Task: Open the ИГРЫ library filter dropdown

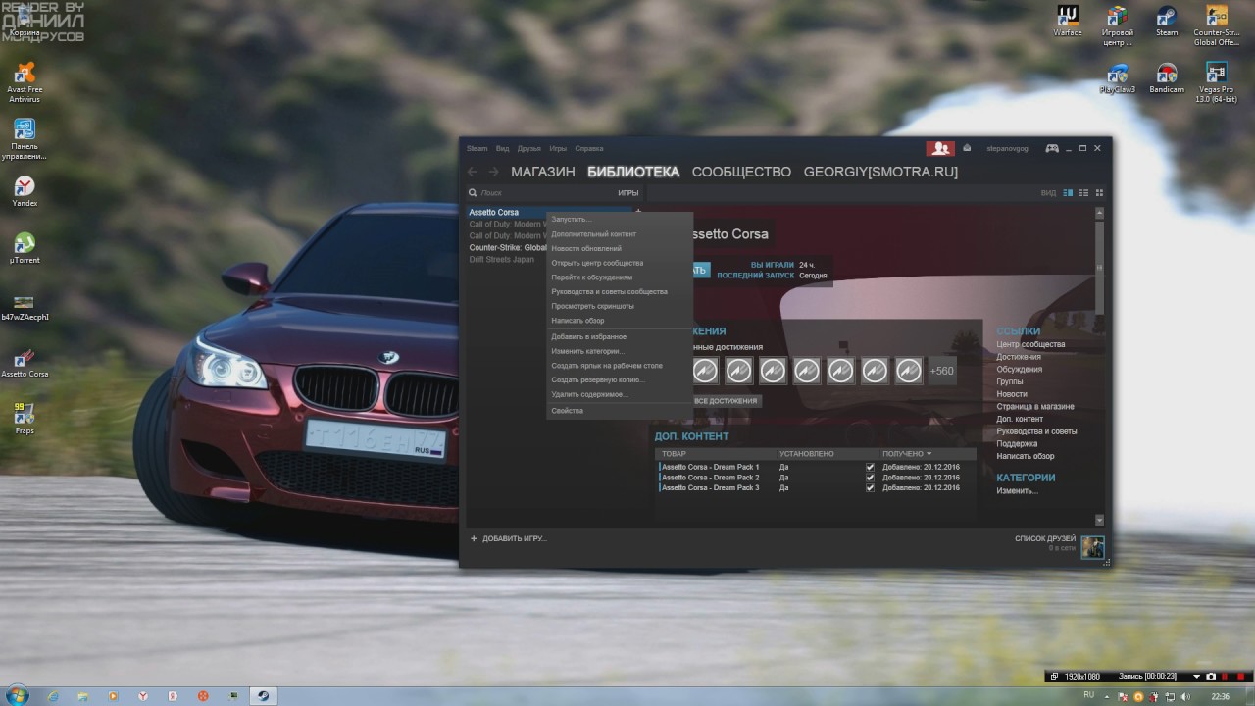Action: click(627, 193)
